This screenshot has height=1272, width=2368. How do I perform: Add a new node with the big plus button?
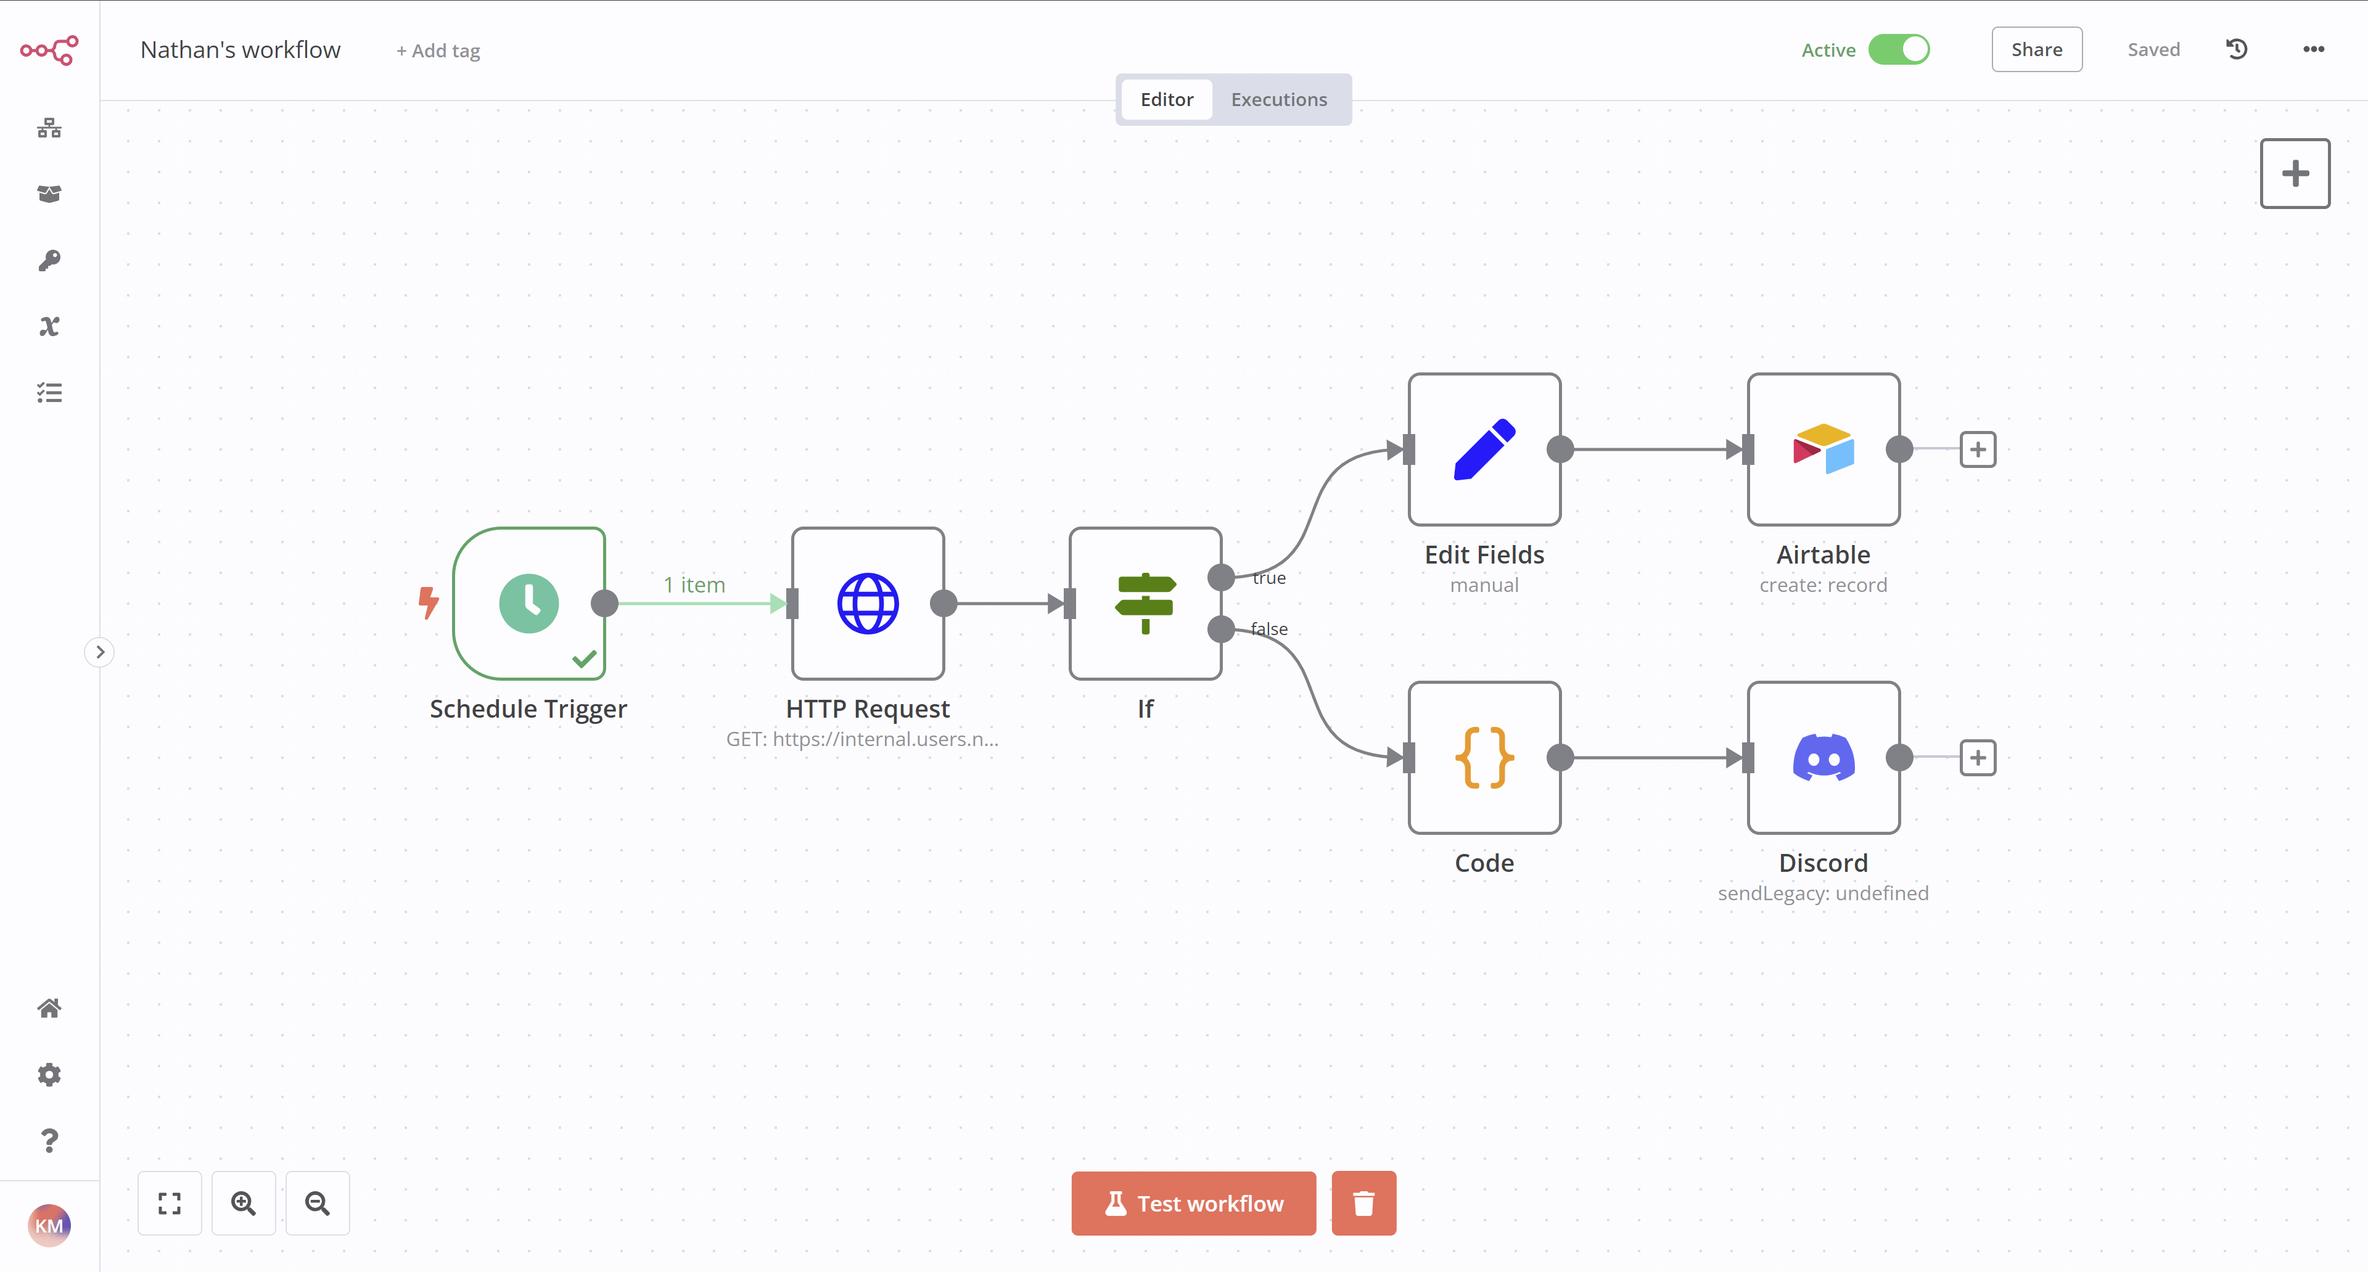point(2295,173)
